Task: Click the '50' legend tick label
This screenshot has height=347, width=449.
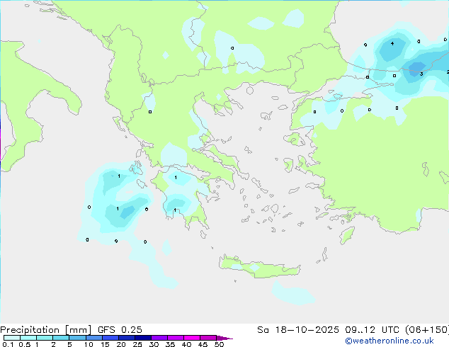Action: [219, 344]
